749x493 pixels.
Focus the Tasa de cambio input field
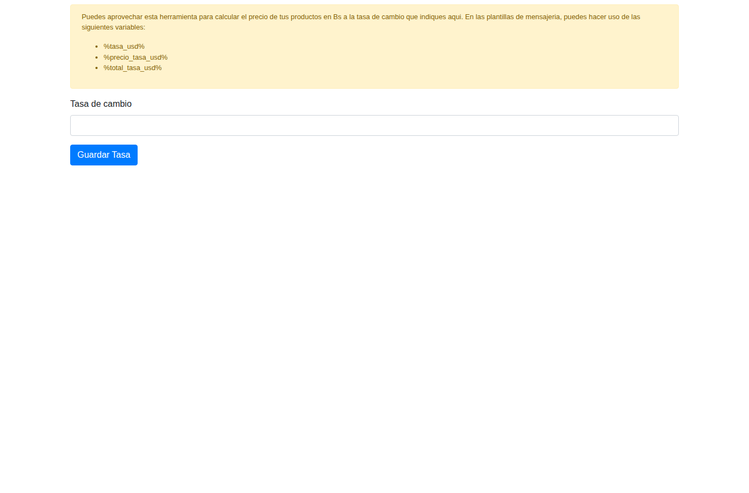(x=374, y=125)
